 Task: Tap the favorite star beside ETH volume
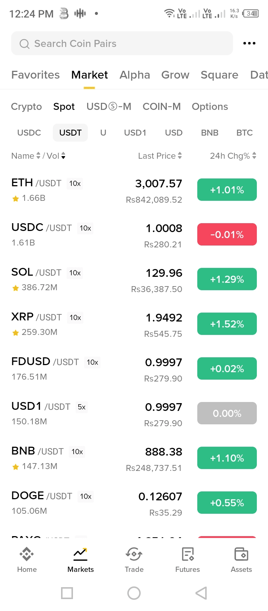(16, 199)
